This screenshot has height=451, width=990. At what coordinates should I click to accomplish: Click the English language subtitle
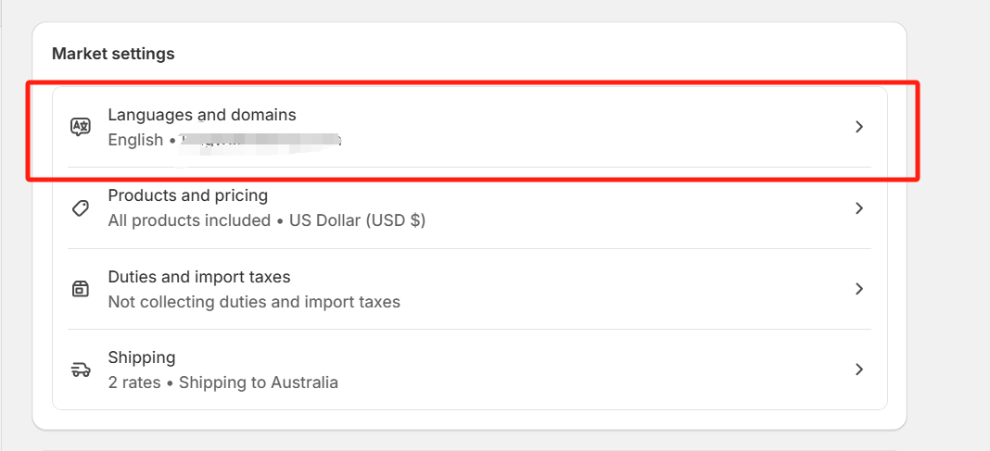point(135,140)
